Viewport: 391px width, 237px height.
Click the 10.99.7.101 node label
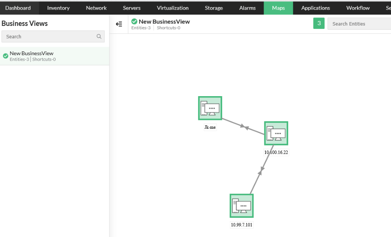click(x=241, y=225)
